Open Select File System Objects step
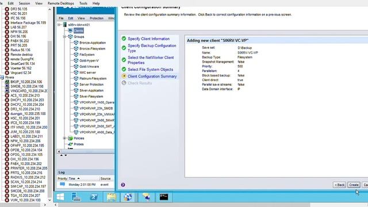The image size is (368, 207). 150,70
